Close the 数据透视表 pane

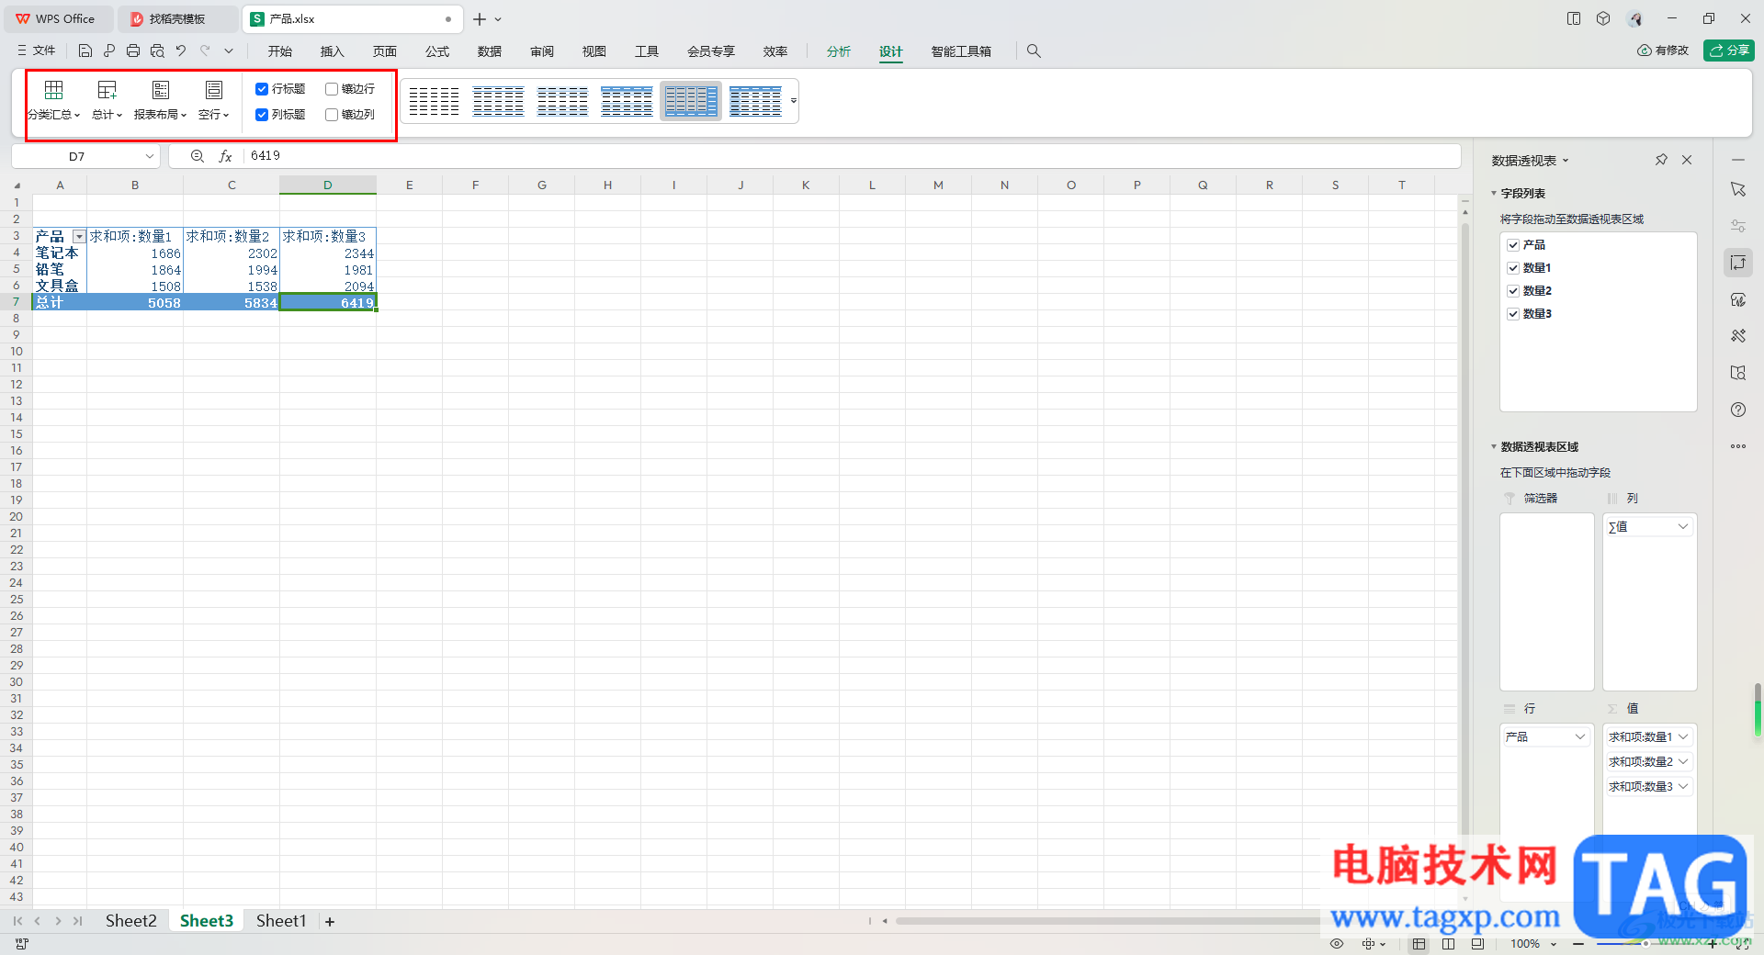click(1687, 160)
